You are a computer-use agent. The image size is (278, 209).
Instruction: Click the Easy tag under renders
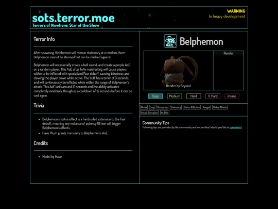(152, 107)
